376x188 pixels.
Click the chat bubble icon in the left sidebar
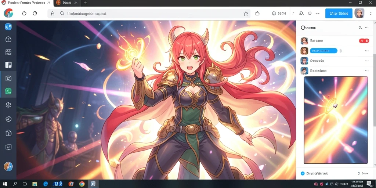(8, 147)
